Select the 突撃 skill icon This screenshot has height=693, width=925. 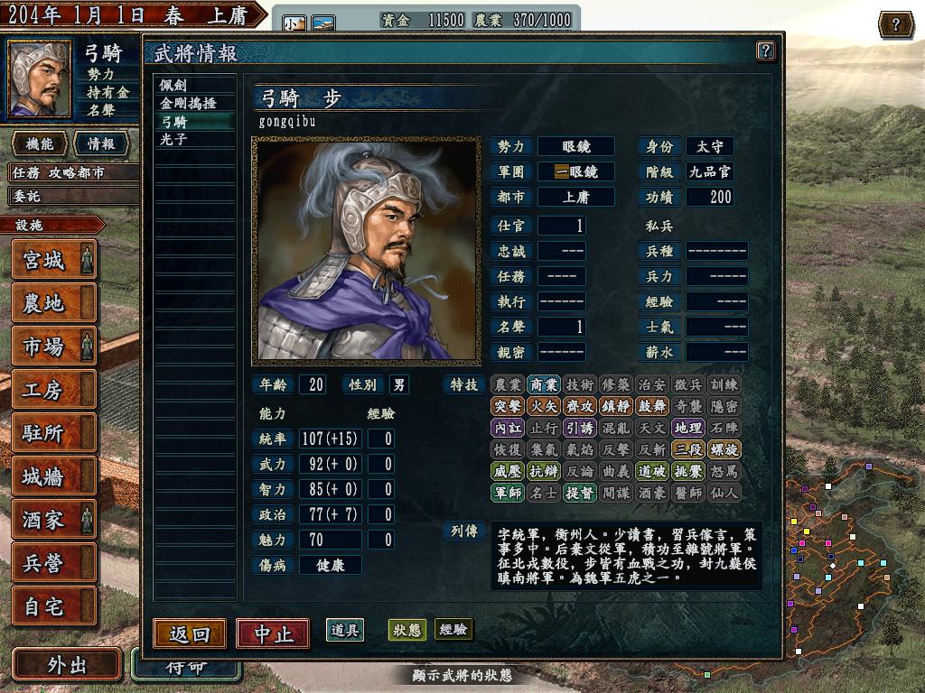click(x=508, y=406)
